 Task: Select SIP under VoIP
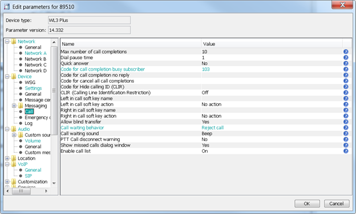pyautogui.click(x=29, y=176)
